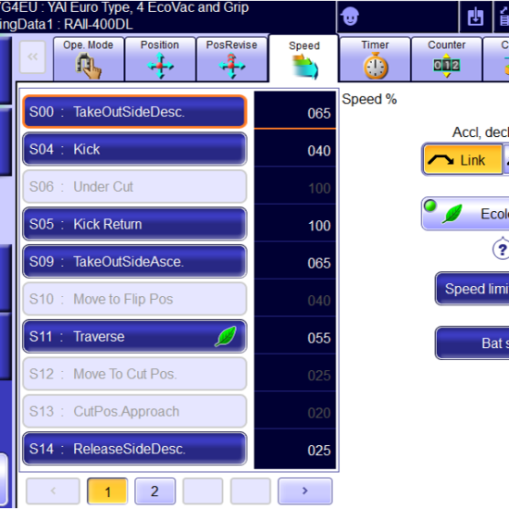Edit S13 CutPos.Approach speed value 020
Image resolution: width=509 pixels, height=509 pixels.
coord(294,410)
